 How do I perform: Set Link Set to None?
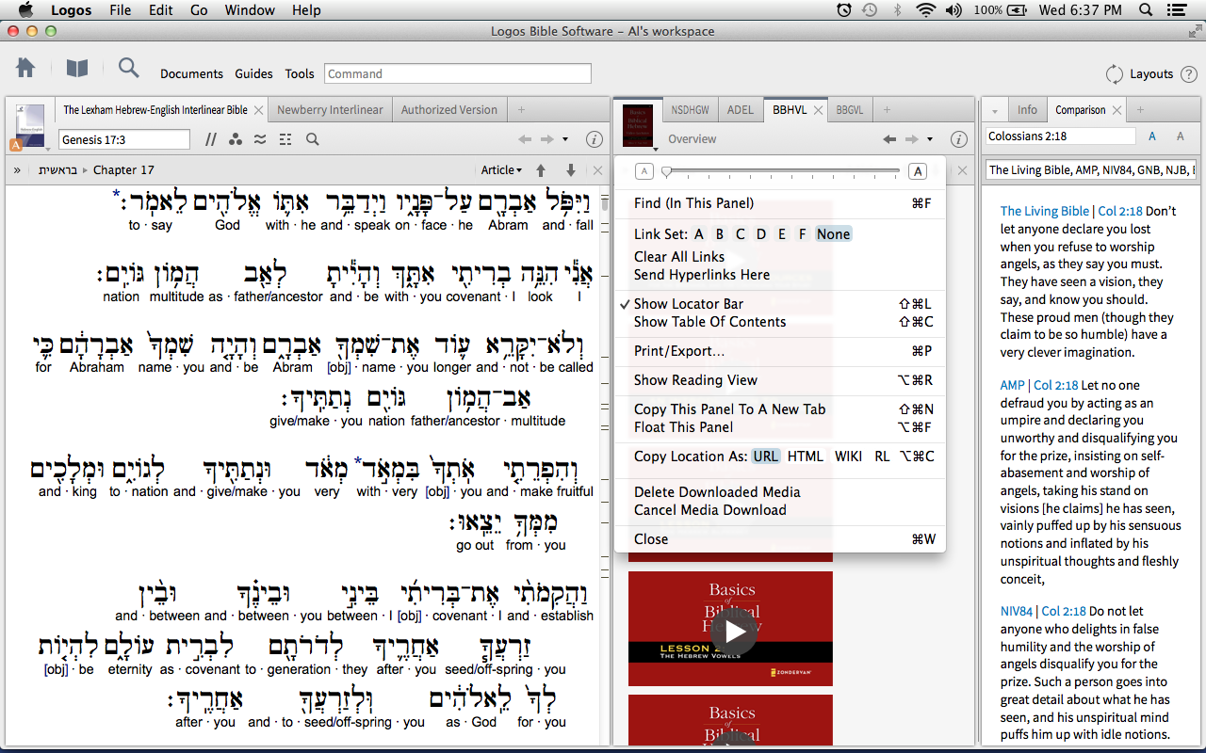click(x=833, y=234)
